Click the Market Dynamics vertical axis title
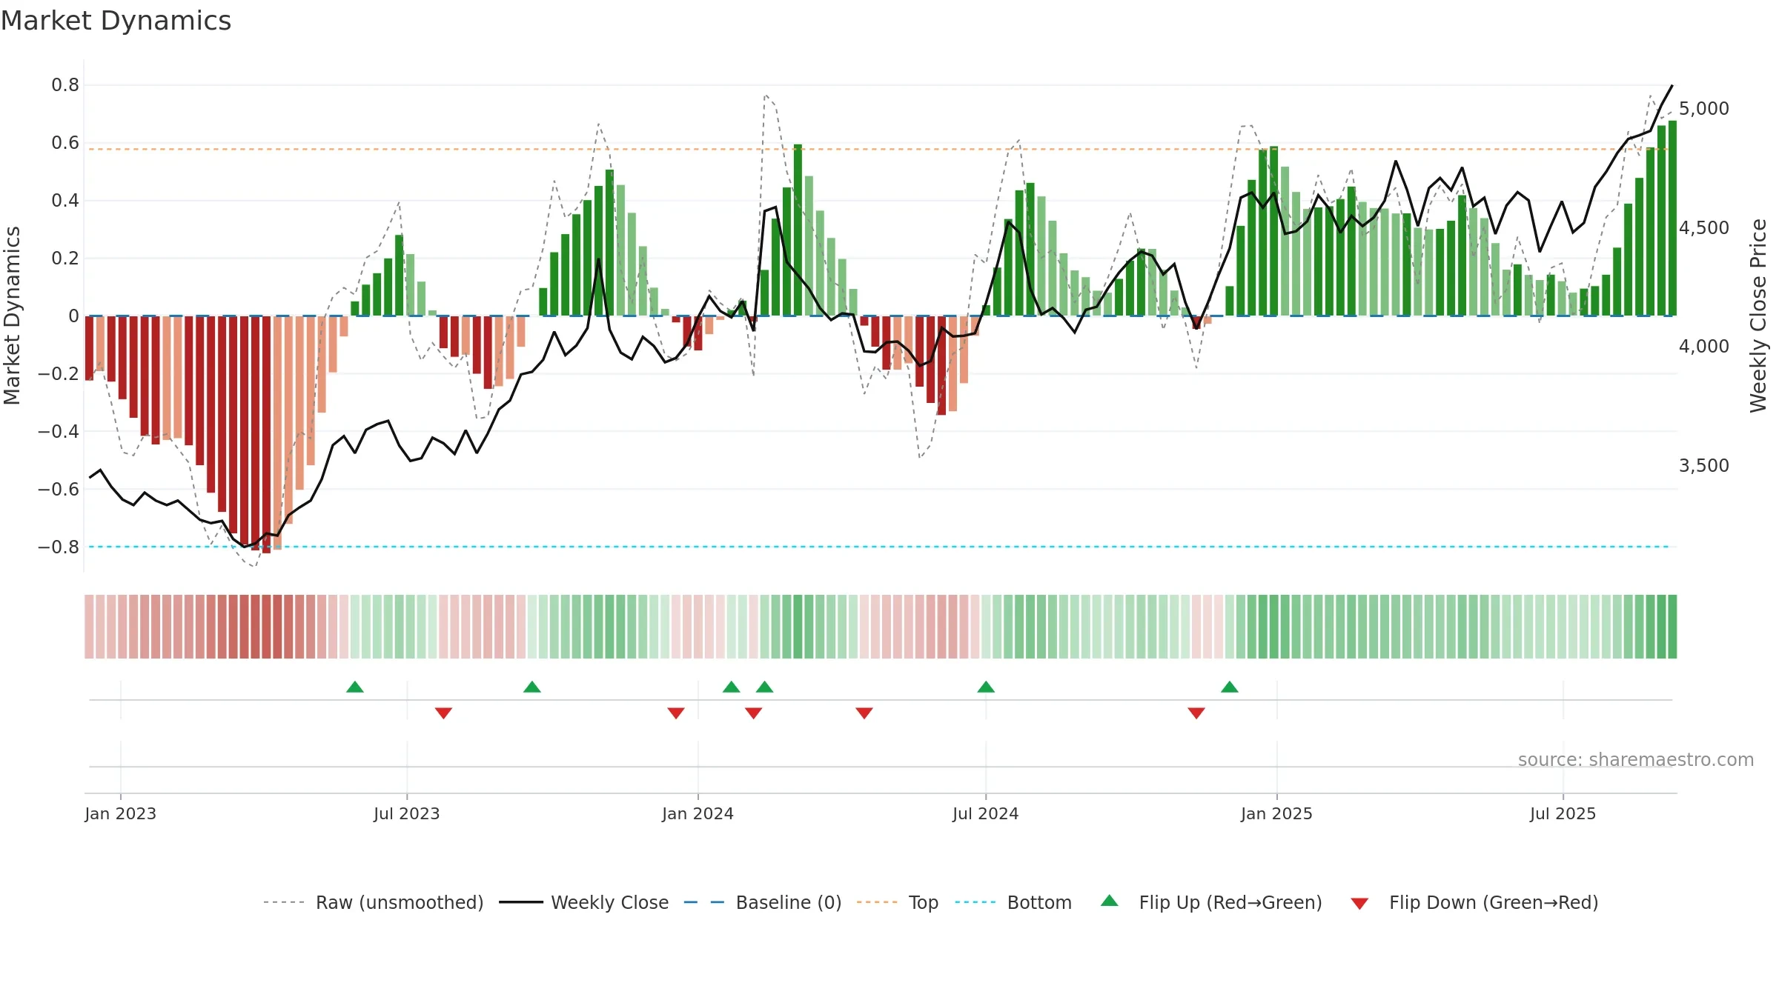Image resolution: width=1779 pixels, height=1000 pixels. (x=12, y=316)
